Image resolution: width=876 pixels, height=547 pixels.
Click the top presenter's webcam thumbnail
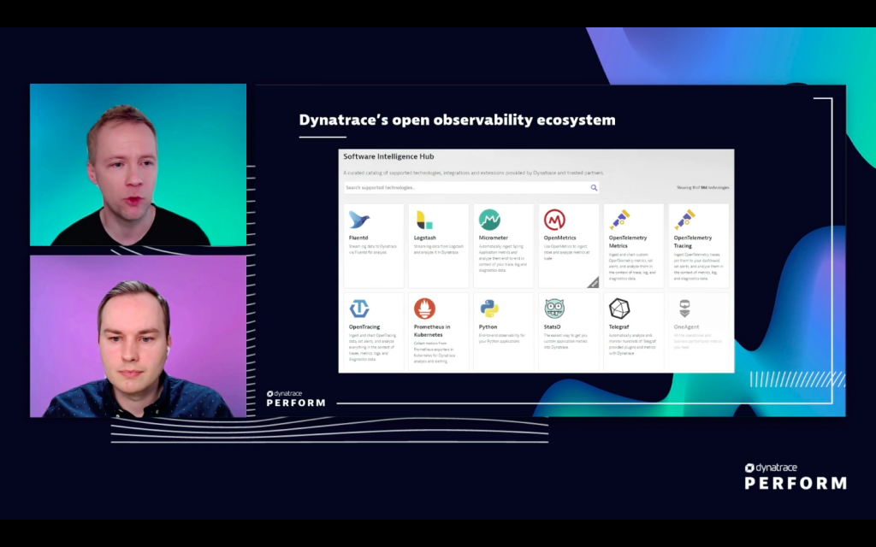(138, 162)
